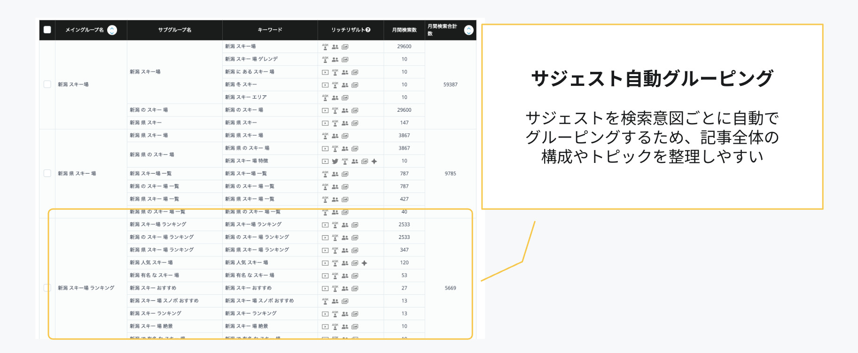Click the video icon in 新潟 県 スキー row
The height and width of the screenshot is (353, 858).
[325, 123]
